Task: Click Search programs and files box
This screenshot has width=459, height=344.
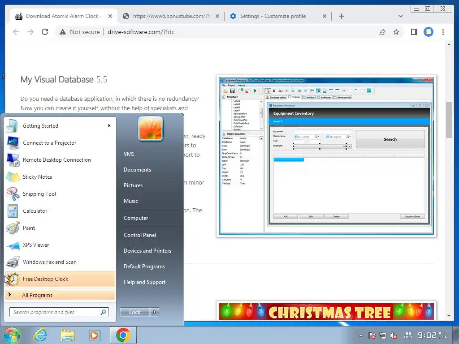Action: [59, 312]
